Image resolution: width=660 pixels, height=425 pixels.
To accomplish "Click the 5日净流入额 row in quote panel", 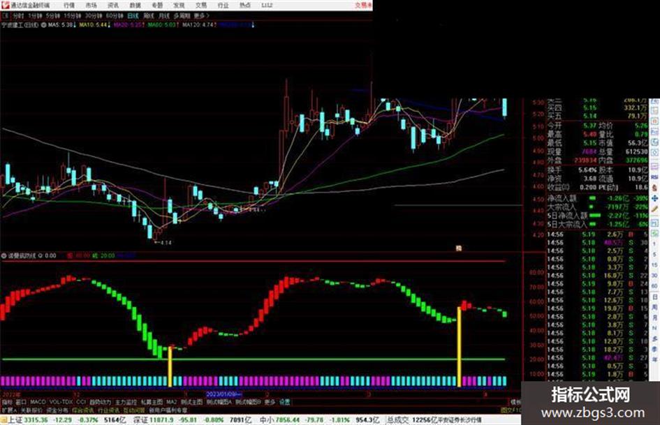I will click(597, 216).
